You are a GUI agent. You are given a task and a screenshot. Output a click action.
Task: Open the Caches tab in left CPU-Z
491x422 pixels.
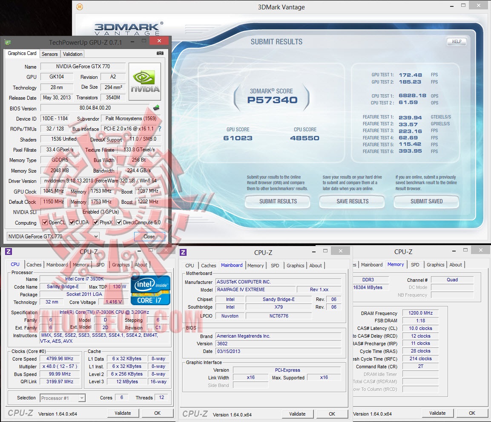click(x=34, y=265)
